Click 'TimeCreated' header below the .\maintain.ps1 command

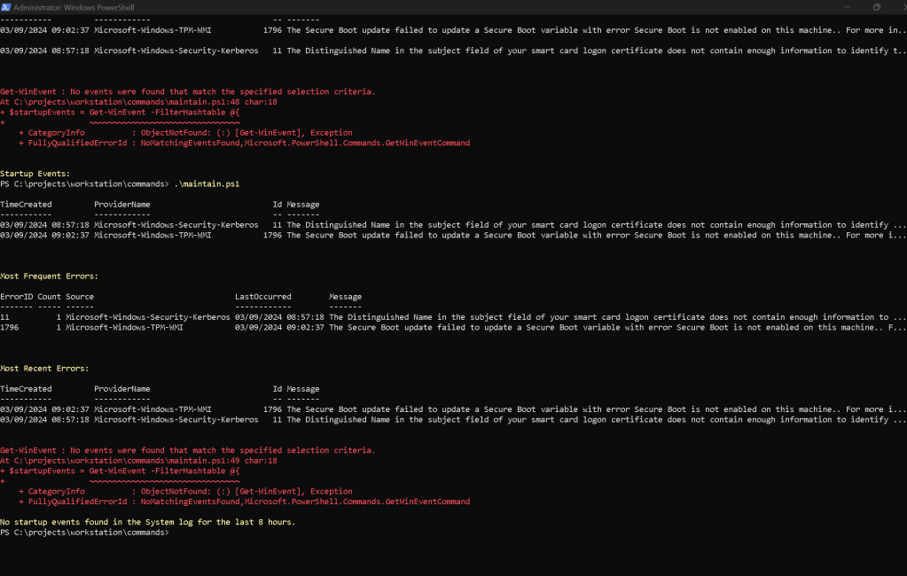click(x=26, y=204)
